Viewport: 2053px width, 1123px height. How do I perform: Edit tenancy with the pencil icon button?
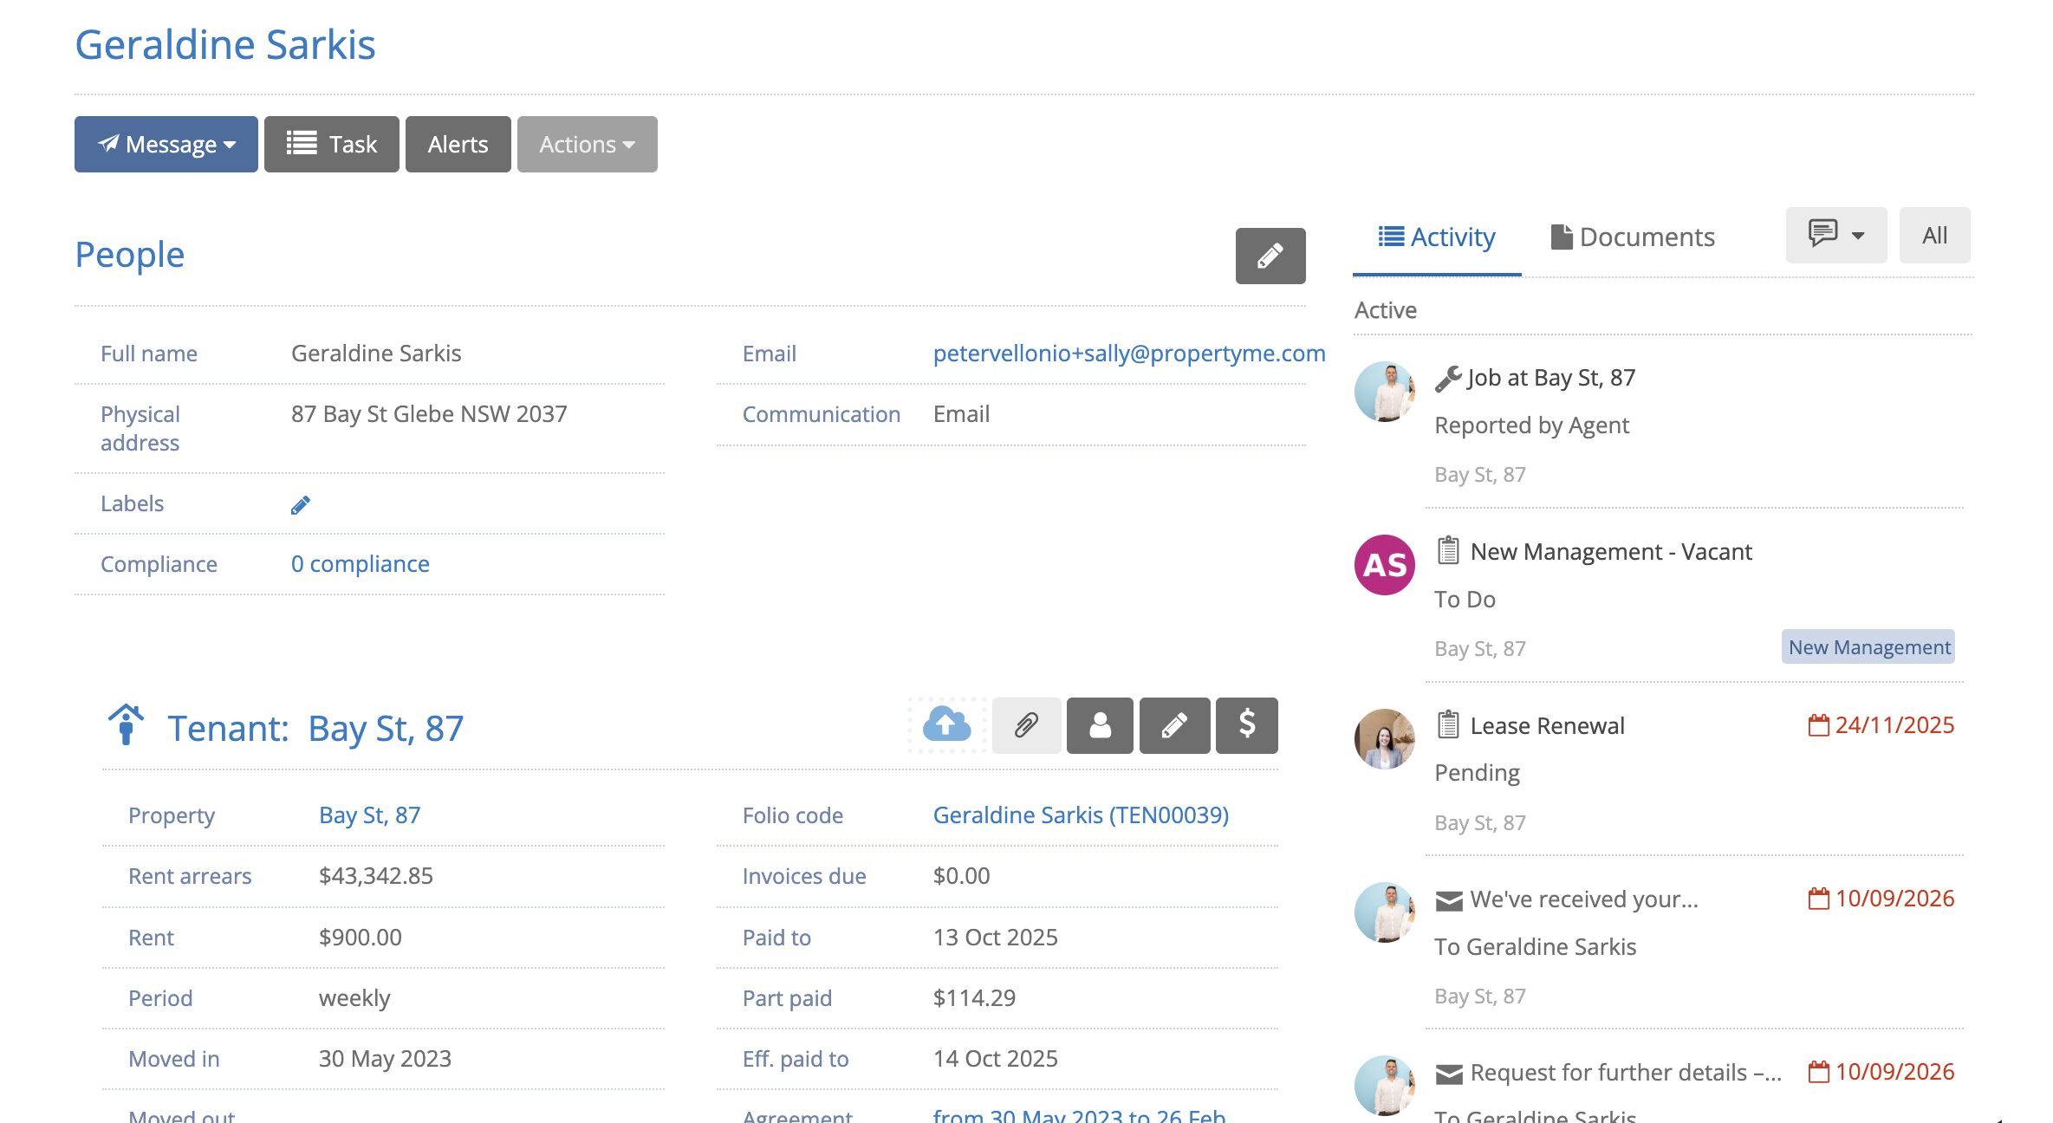coord(1174,725)
